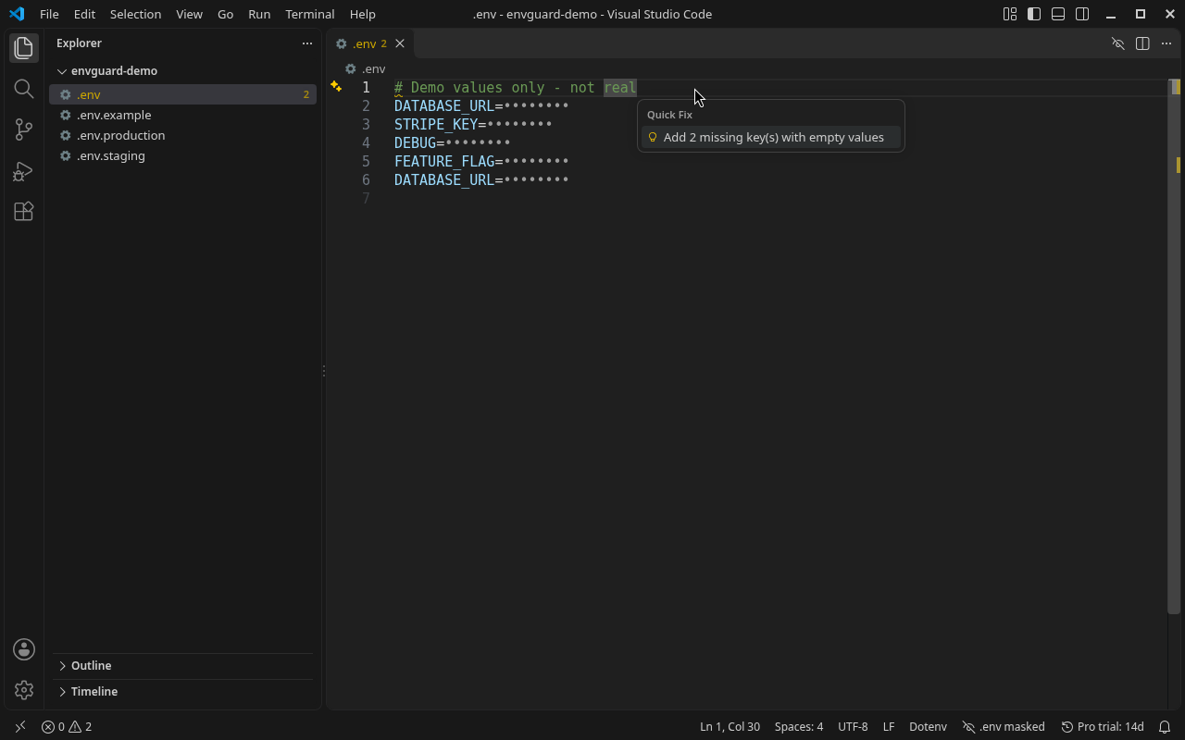The width and height of the screenshot is (1185, 740).
Task: Open Explorer views and more actions menu
Action: coord(307,43)
